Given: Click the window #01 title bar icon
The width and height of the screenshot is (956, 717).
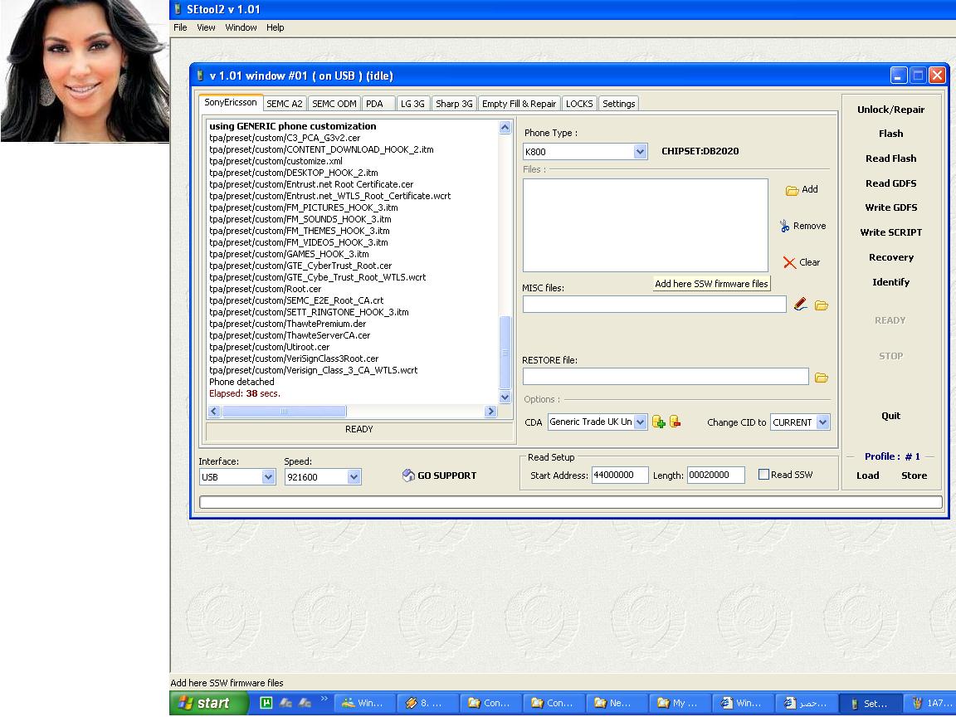Looking at the screenshot, I should click(x=199, y=76).
